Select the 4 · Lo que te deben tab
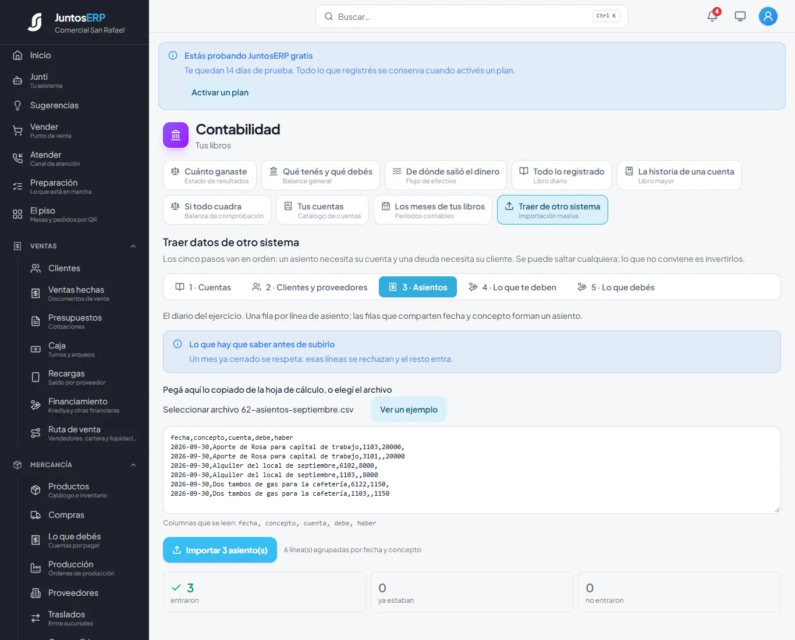795x640 pixels. pos(512,287)
